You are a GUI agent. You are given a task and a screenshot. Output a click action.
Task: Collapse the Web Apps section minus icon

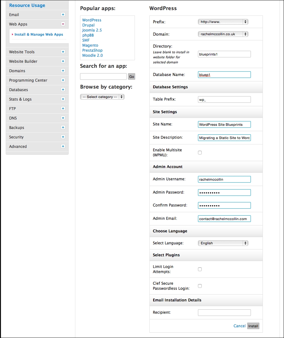pos(63,24)
